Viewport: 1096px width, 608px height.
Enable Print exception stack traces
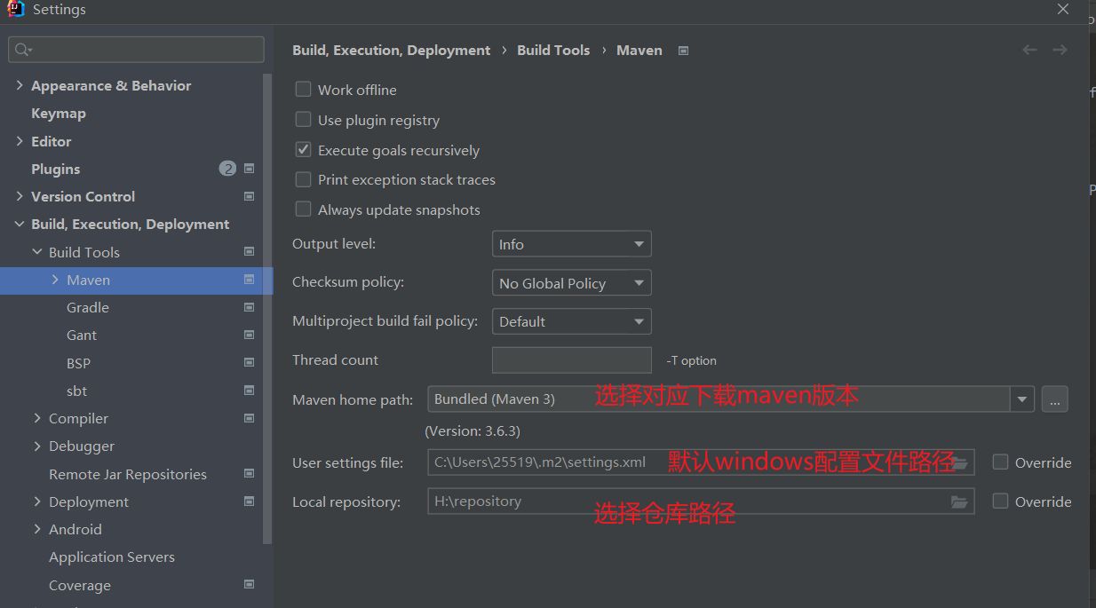click(303, 179)
